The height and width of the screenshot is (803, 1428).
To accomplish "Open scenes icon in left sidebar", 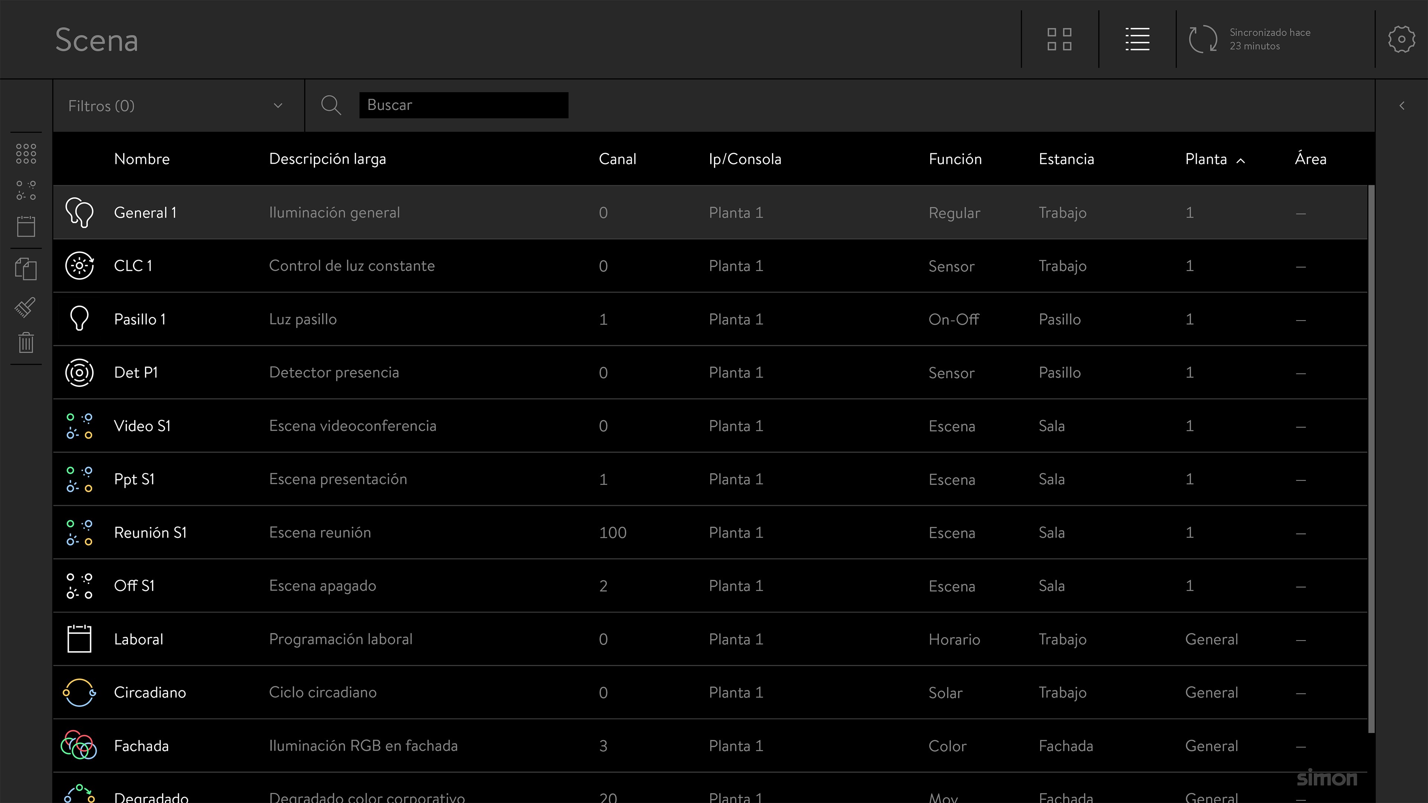I will pos(26,190).
